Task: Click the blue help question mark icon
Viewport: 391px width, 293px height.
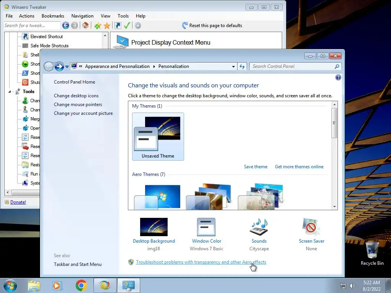Action: (x=338, y=77)
